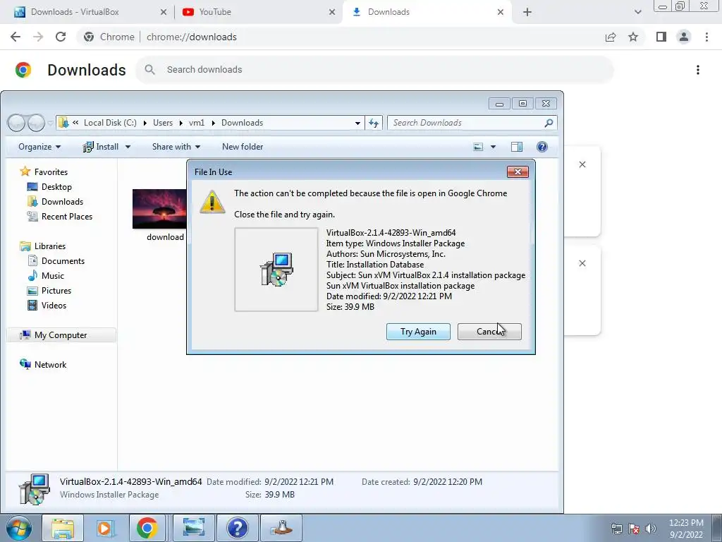Click volume icon in system tray
The image size is (722, 542).
point(651,529)
